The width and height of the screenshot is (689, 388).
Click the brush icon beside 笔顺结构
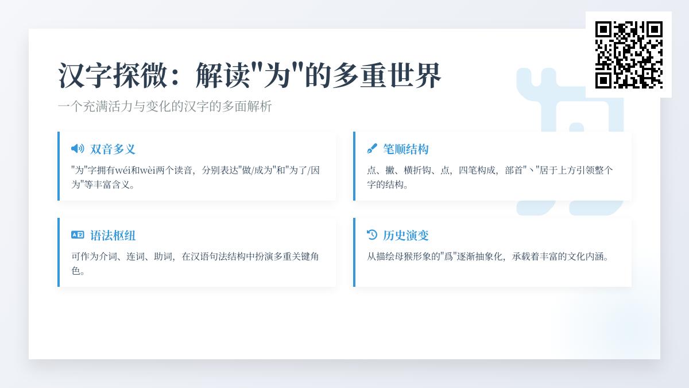[372, 149]
